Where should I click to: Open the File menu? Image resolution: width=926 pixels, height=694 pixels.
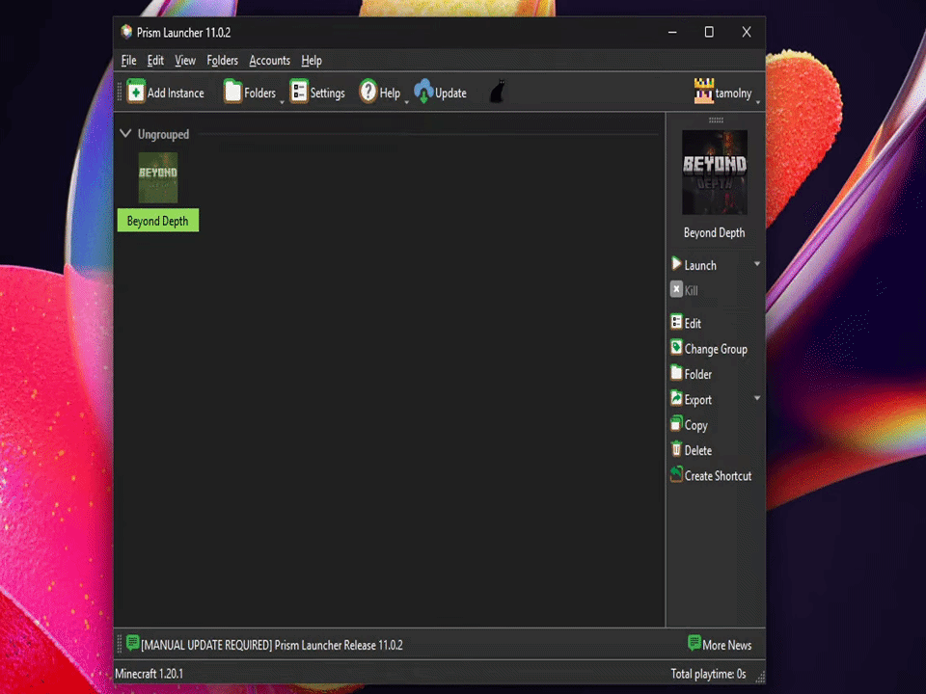(128, 60)
